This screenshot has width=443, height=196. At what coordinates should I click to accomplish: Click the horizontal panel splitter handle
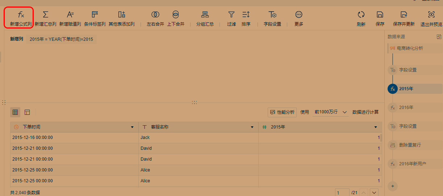point(195,103)
